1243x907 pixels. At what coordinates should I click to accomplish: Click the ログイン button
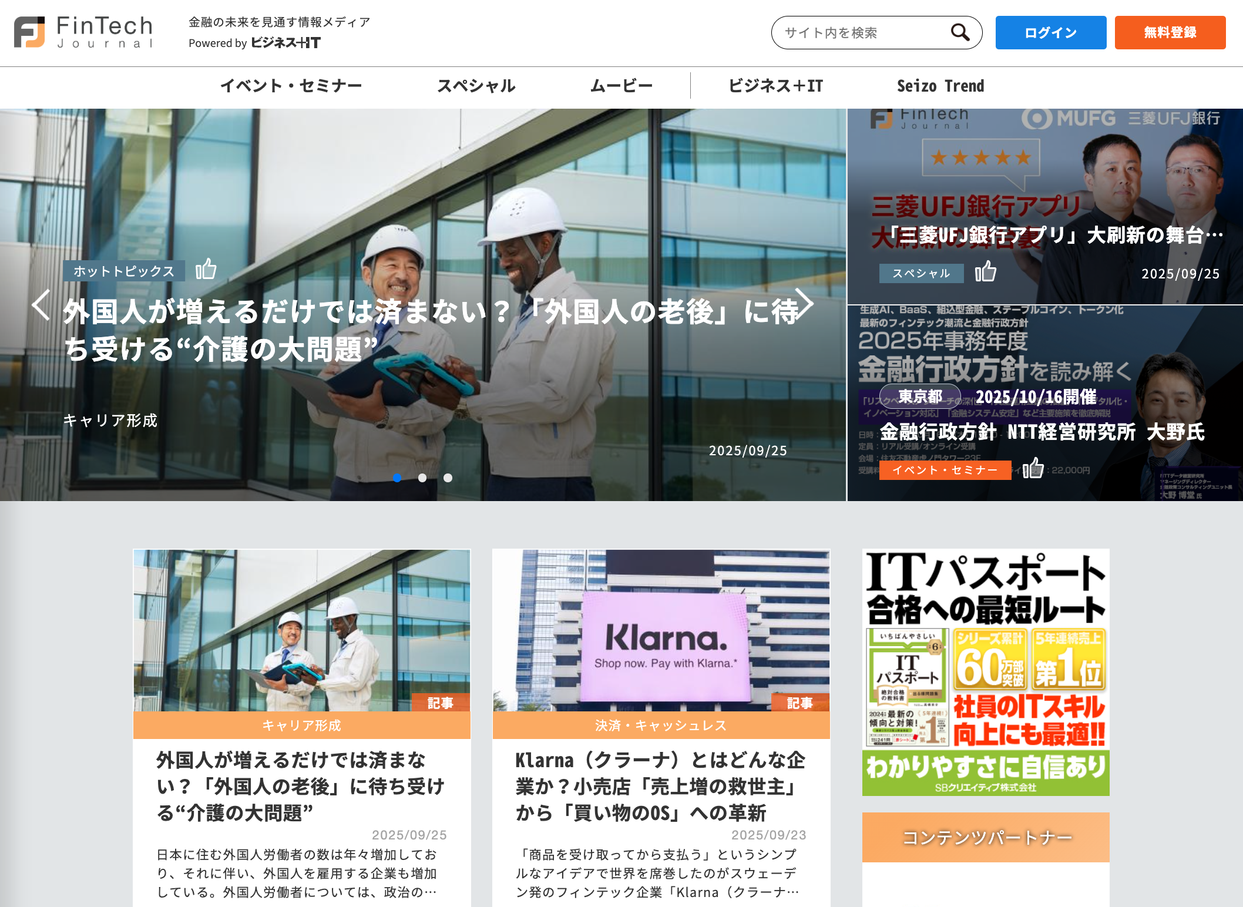click(1050, 32)
